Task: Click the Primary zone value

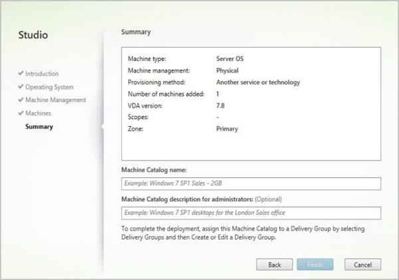Action: pos(227,129)
